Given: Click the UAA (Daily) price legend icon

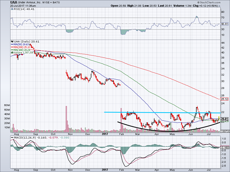Looking at the screenshot, I should pos(11,41).
